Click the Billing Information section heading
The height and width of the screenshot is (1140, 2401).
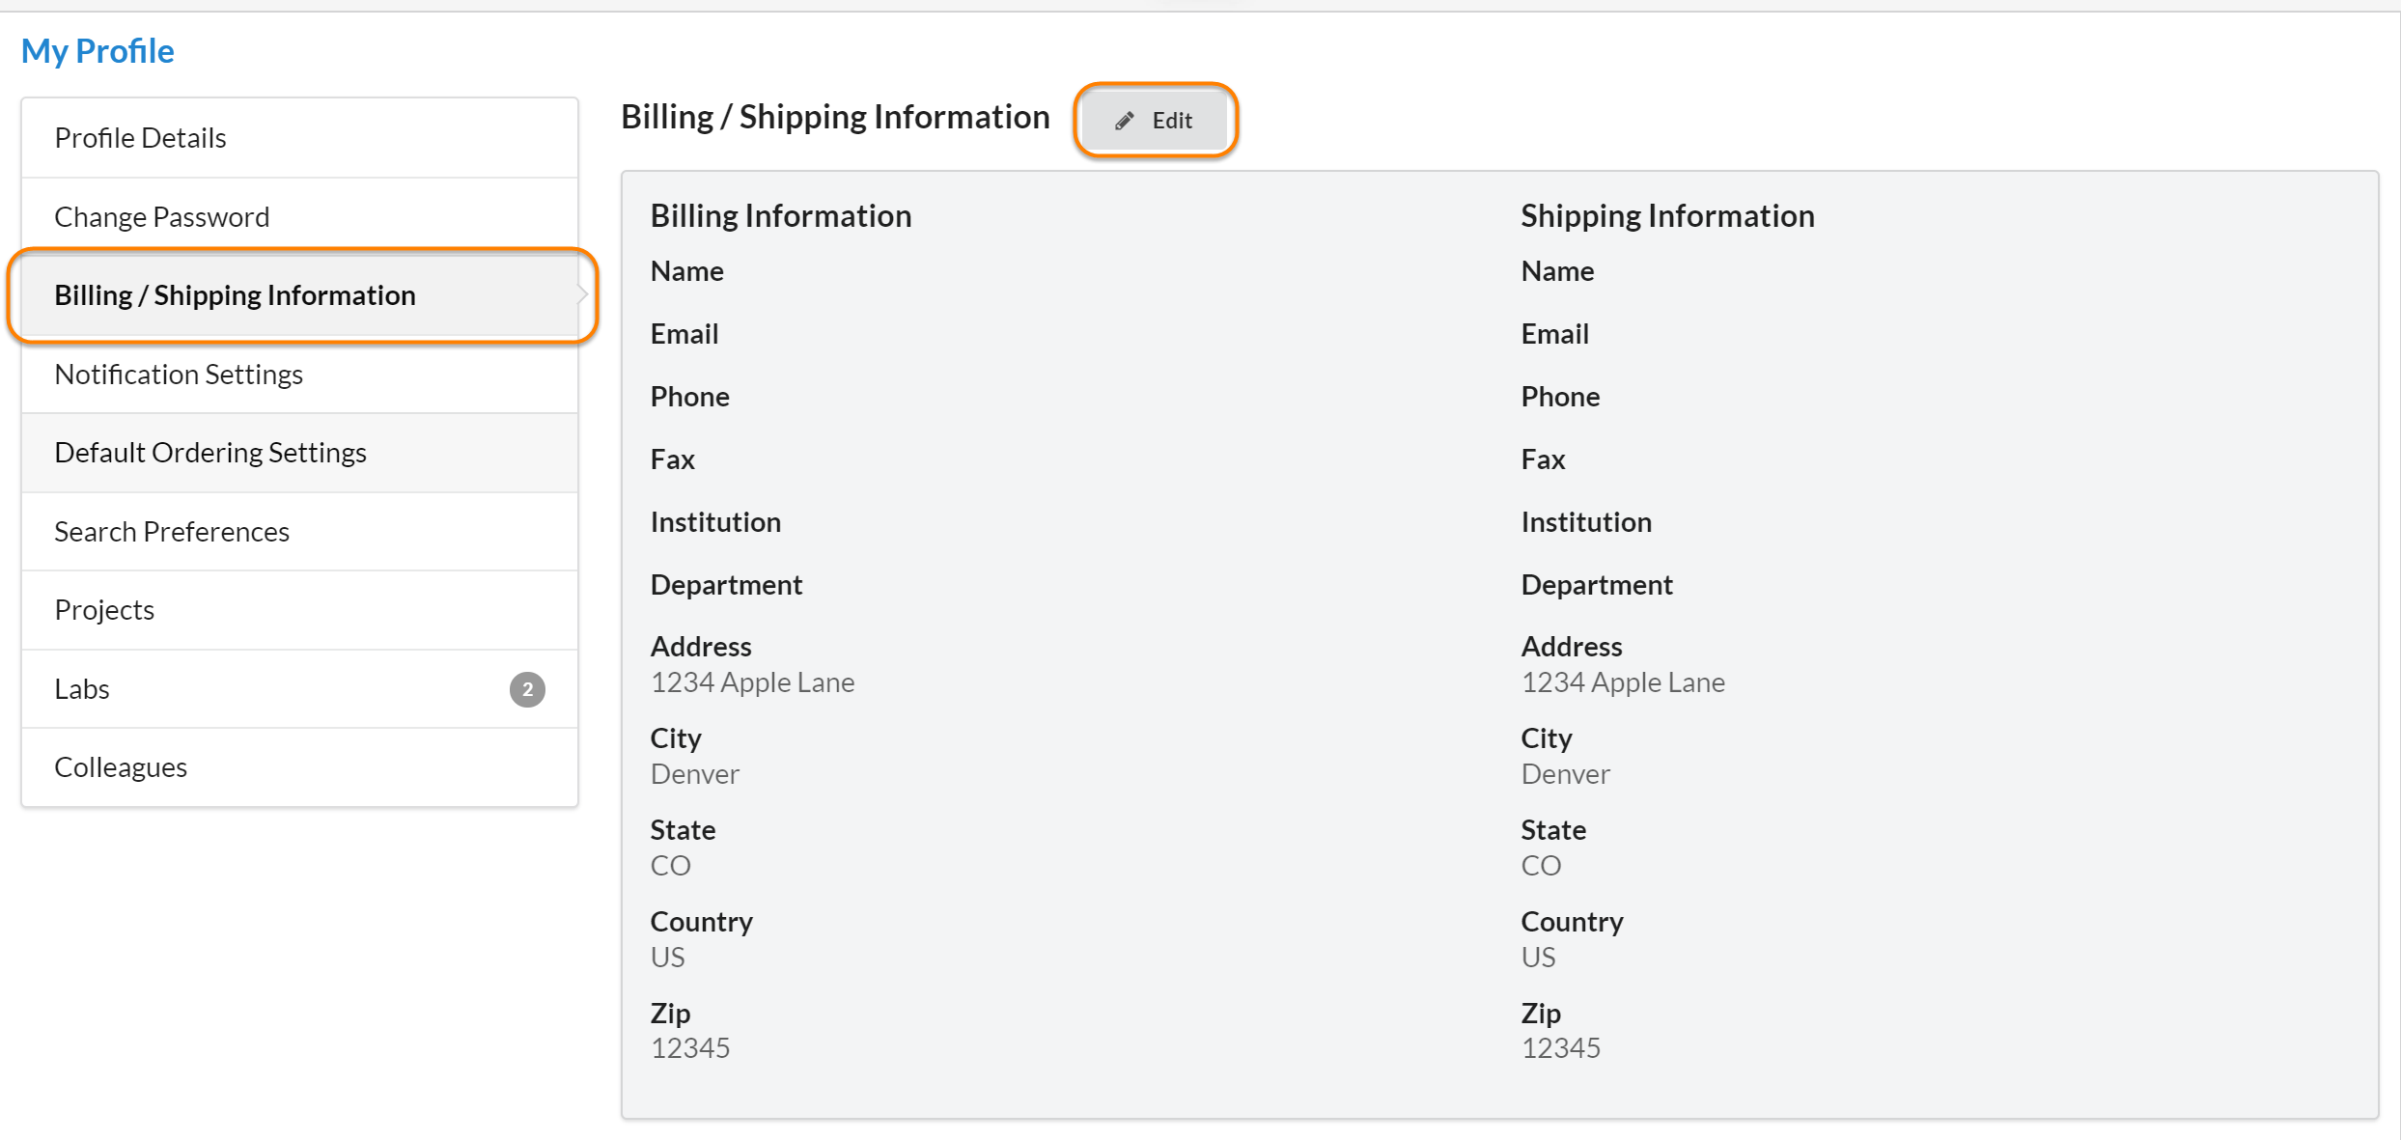pos(780,216)
